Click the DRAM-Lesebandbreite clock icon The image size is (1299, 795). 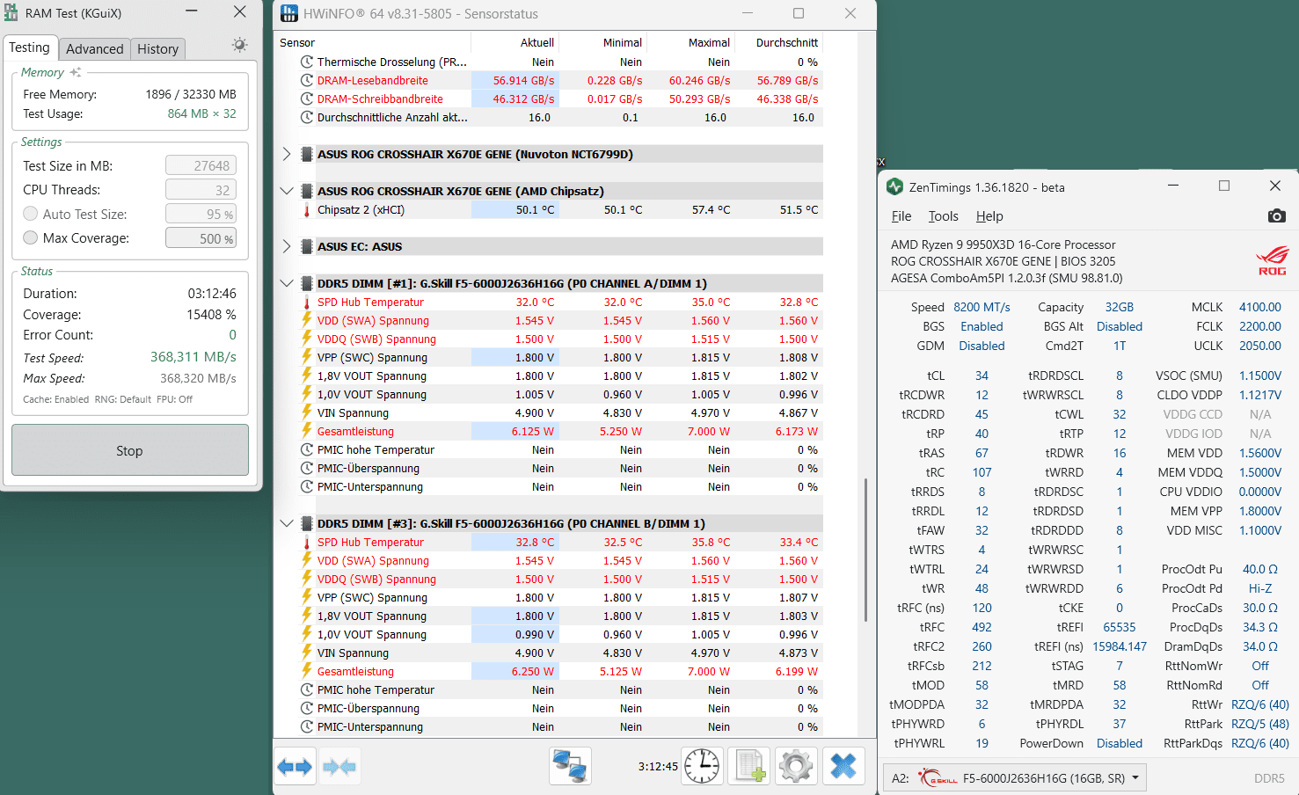[x=307, y=80]
